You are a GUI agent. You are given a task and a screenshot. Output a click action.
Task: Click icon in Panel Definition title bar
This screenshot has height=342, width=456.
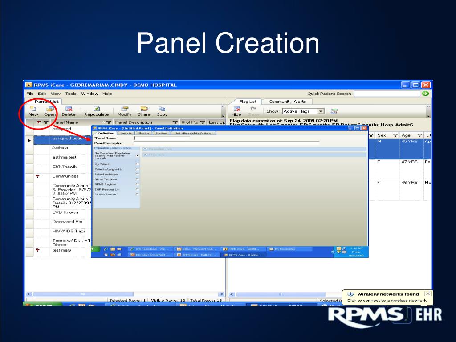94,128
